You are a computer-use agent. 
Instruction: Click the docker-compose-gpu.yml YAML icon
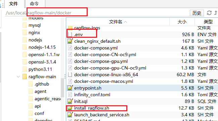tap(70, 61)
